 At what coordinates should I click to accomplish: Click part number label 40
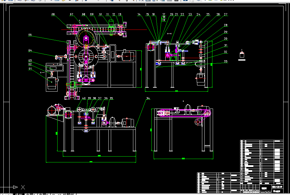click(84, 98)
